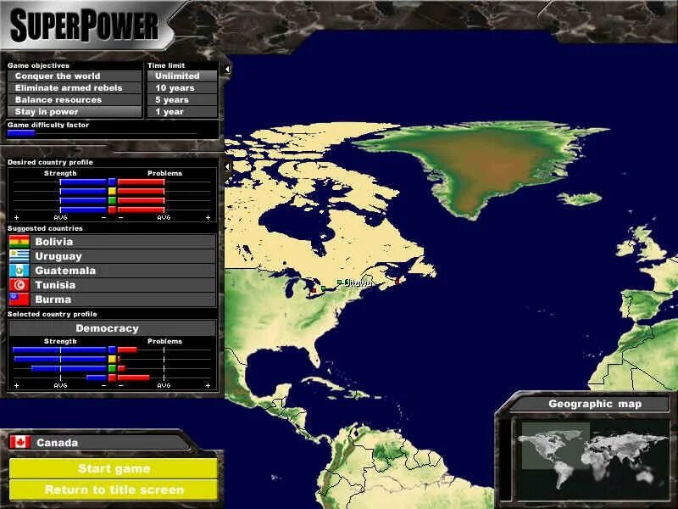The image size is (678, 509).
Task: Click green city marker near Lake Ontario
Action: tap(323, 288)
